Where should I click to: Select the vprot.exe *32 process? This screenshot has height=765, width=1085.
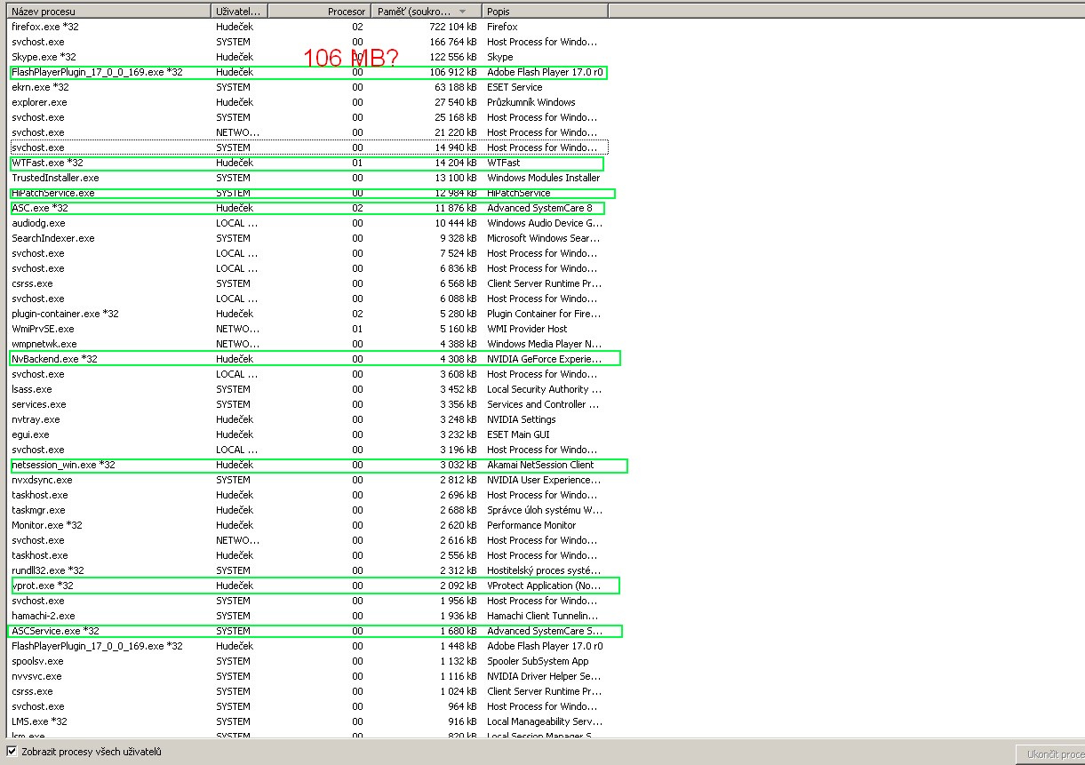click(308, 586)
